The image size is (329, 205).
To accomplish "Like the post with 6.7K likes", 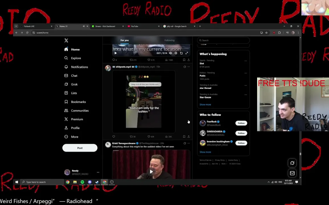I will [x=151, y=60].
